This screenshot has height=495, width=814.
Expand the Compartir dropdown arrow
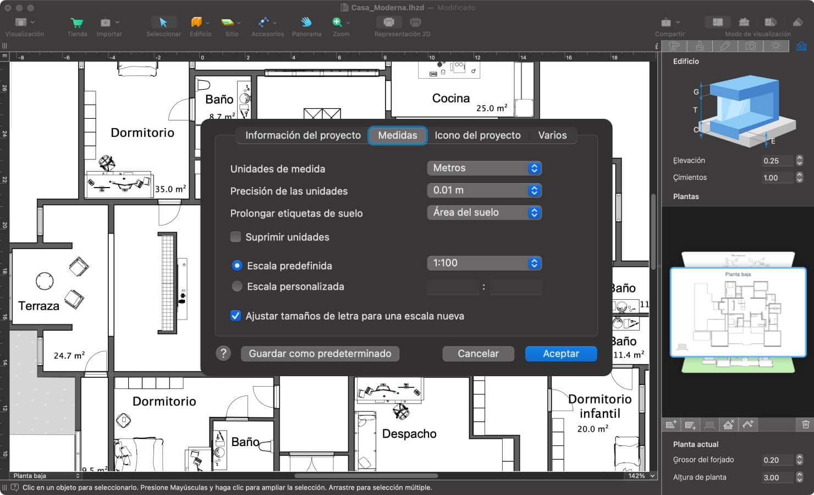[x=678, y=23]
